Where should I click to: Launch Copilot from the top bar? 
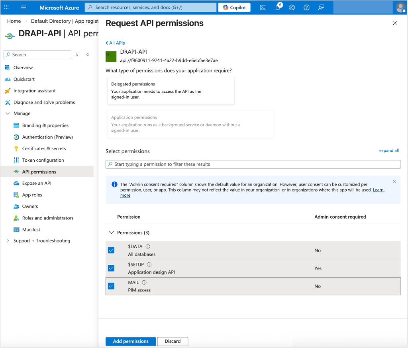tap(234, 7)
